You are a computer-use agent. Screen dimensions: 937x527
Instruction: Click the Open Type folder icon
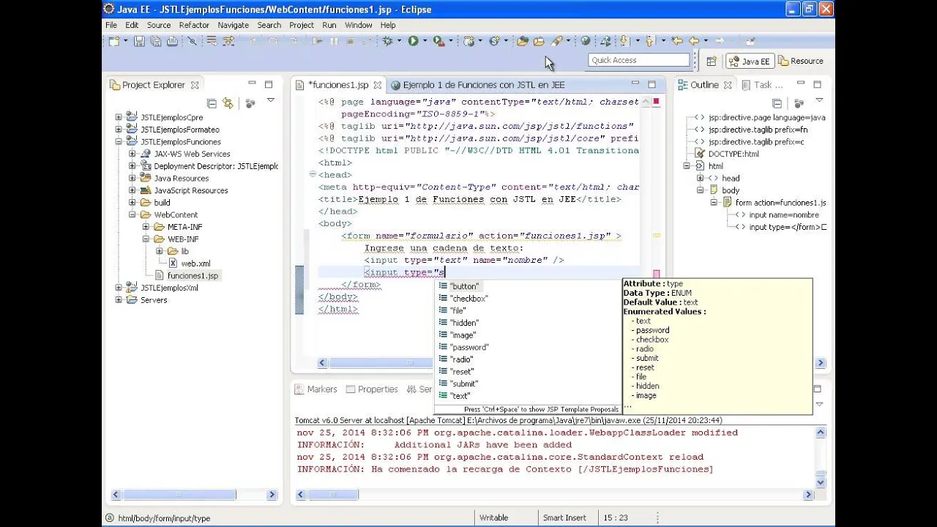(x=523, y=42)
